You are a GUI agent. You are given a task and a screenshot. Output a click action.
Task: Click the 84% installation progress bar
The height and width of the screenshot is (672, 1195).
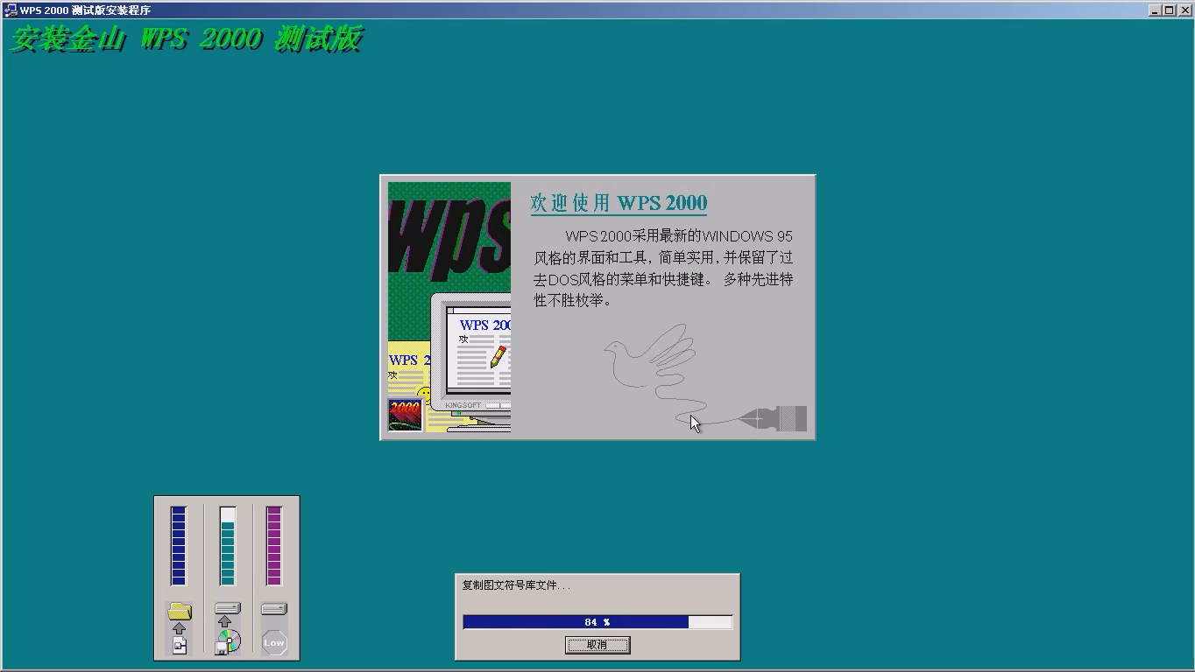tap(597, 622)
